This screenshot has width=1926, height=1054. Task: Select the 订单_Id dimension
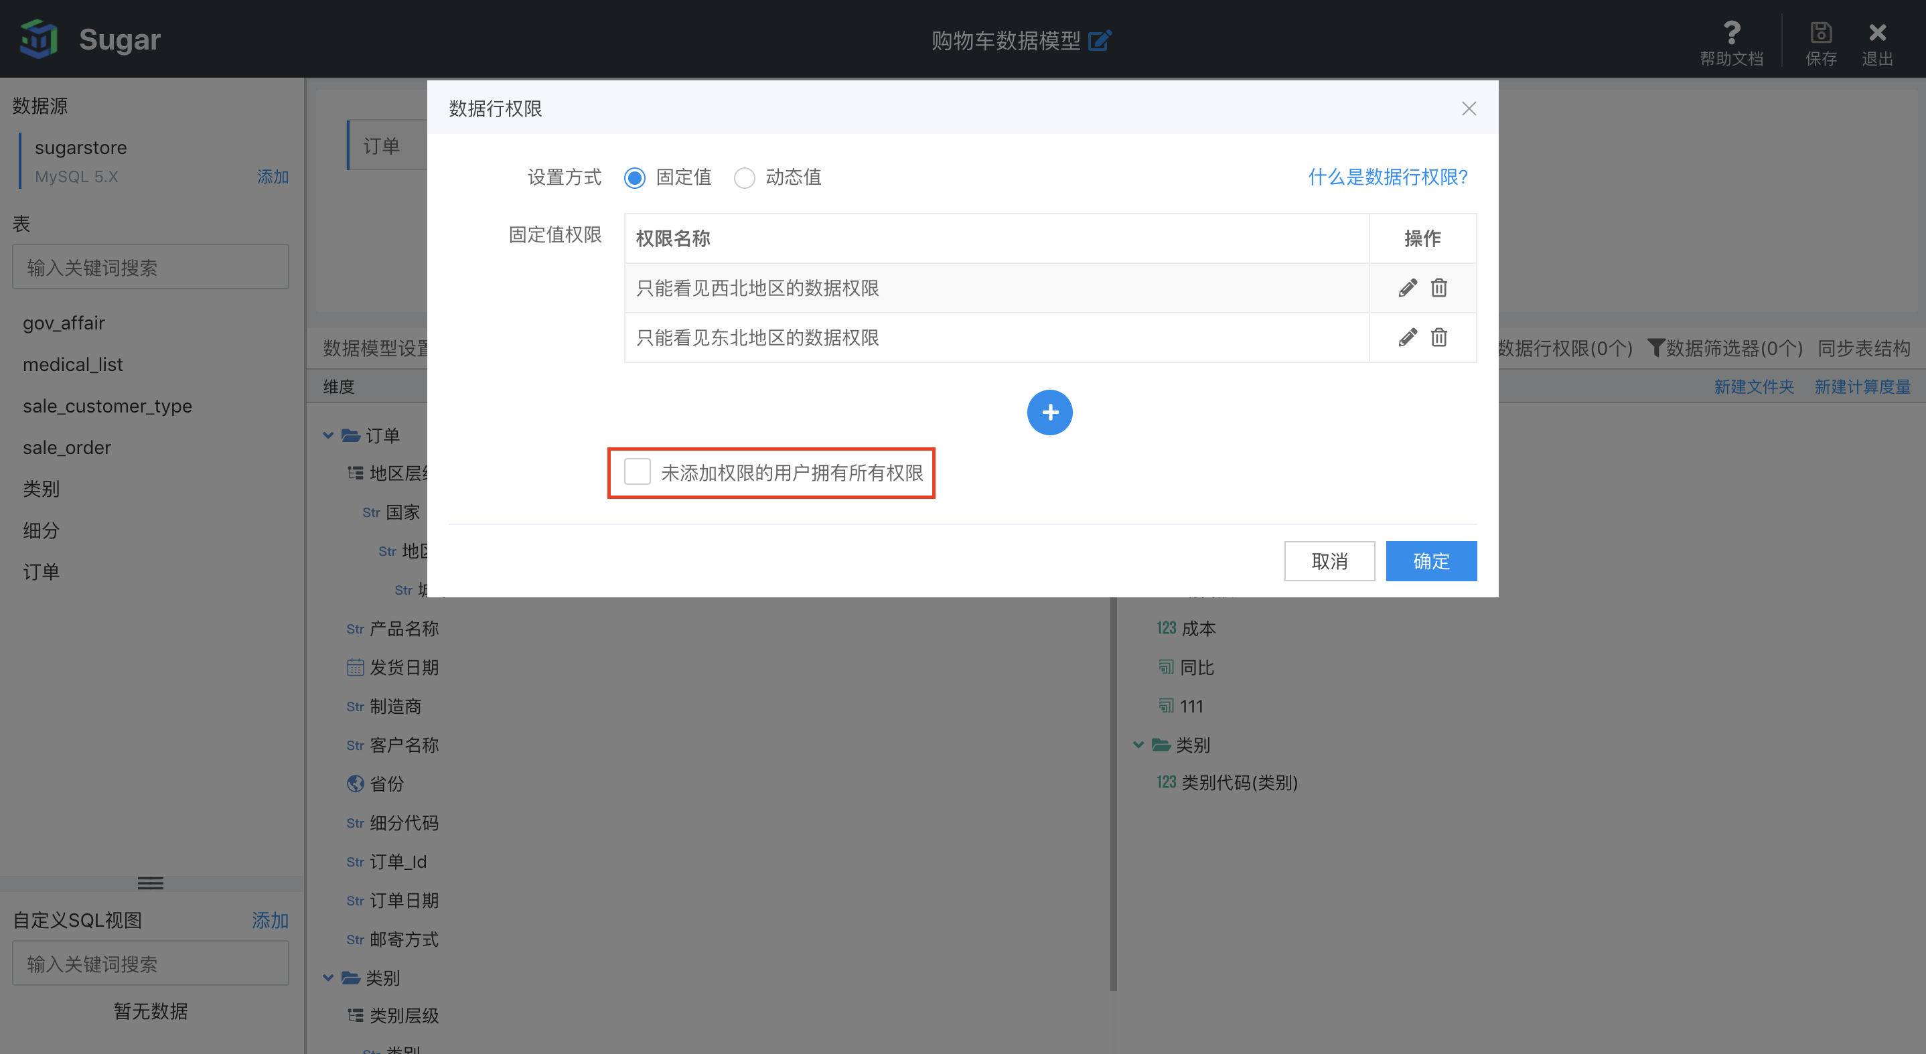398,862
